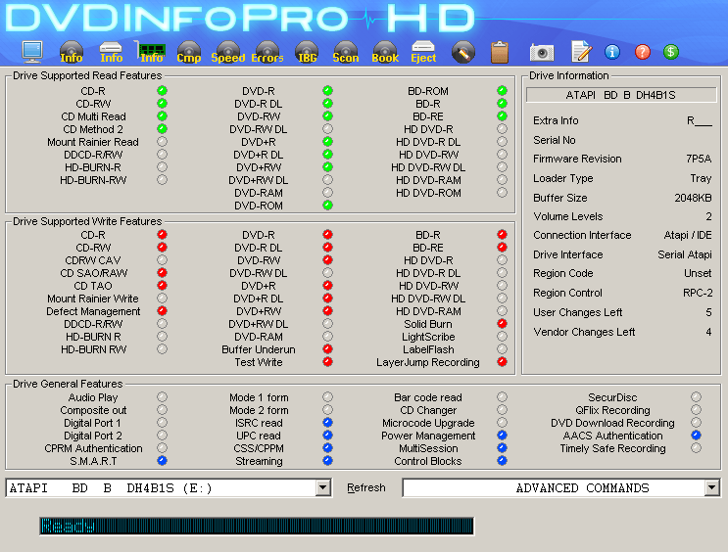Click the clipboard icon

pos(500,52)
